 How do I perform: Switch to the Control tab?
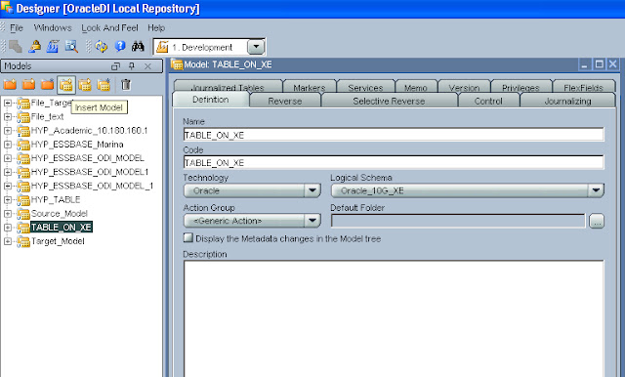pos(488,101)
